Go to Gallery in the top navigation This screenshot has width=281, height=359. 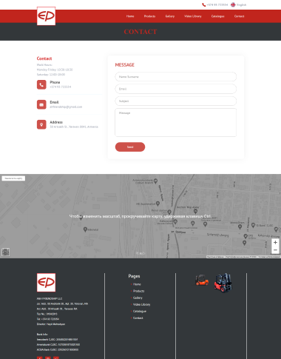(170, 16)
